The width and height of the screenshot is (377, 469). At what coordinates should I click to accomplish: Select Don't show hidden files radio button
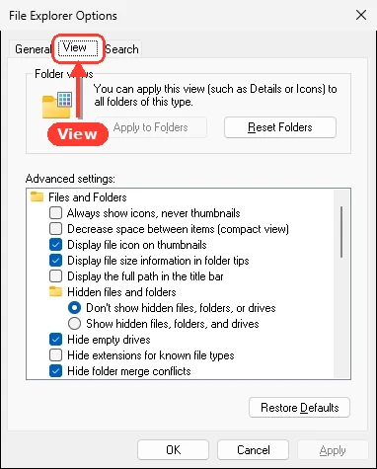[74, 308]
